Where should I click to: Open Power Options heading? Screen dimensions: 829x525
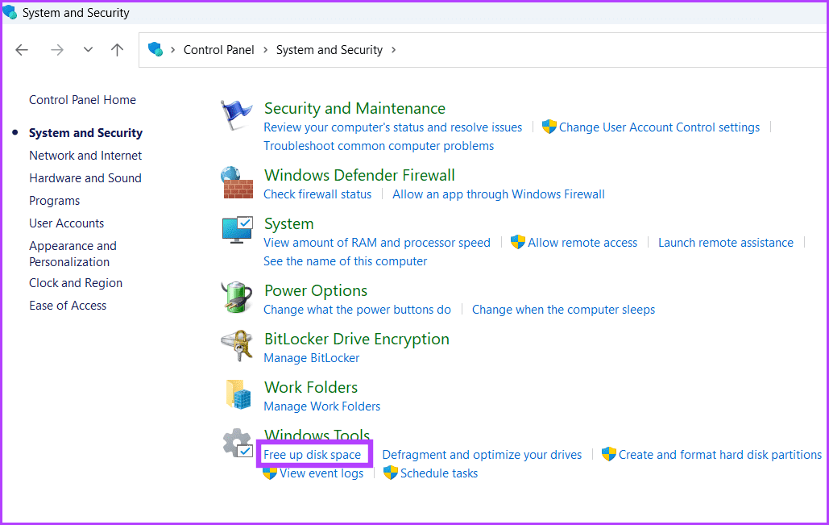tap(316, 290)
